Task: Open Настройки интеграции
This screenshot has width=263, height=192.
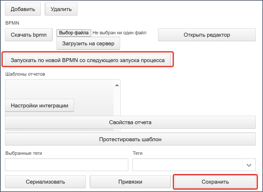Action: 40,105
